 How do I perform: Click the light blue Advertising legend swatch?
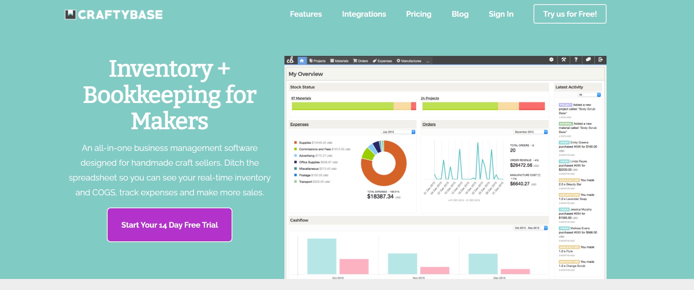click(x=295, y=156)
